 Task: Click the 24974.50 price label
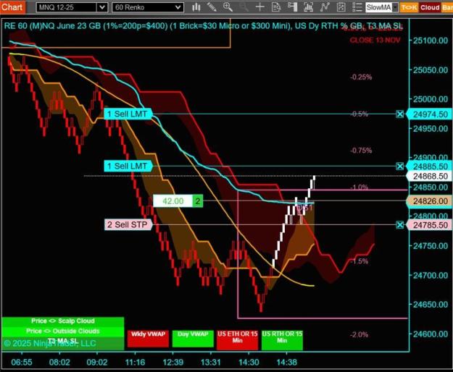[x=430, y=114]
